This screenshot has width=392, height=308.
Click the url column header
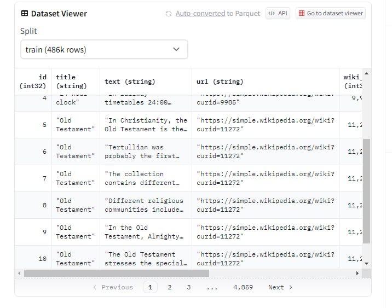point(220,82)
